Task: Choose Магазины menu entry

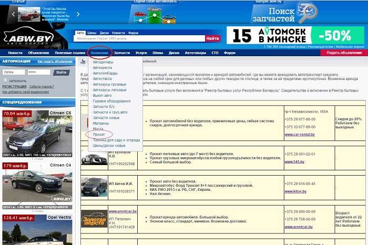Action: tap(101, 123)
